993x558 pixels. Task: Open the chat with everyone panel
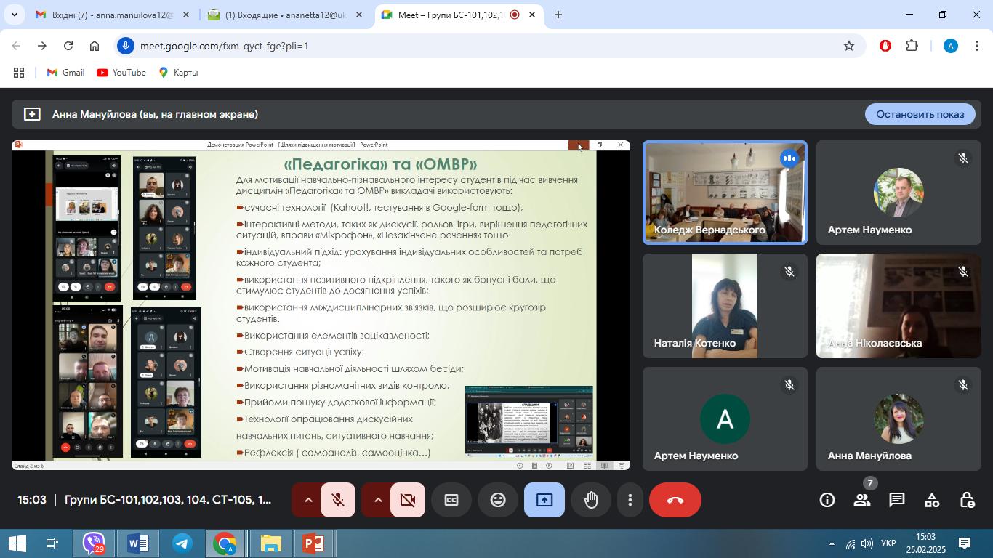(x=897, y=500)
